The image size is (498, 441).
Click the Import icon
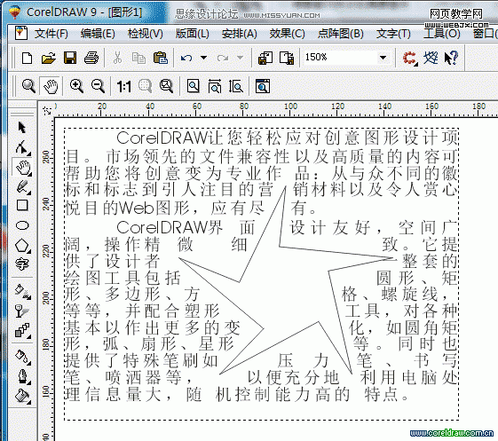coord(265,58)
